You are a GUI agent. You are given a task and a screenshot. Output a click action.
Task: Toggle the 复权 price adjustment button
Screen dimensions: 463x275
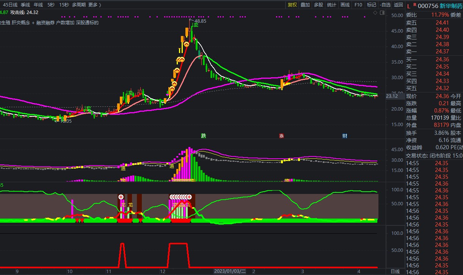pos(292,5)
